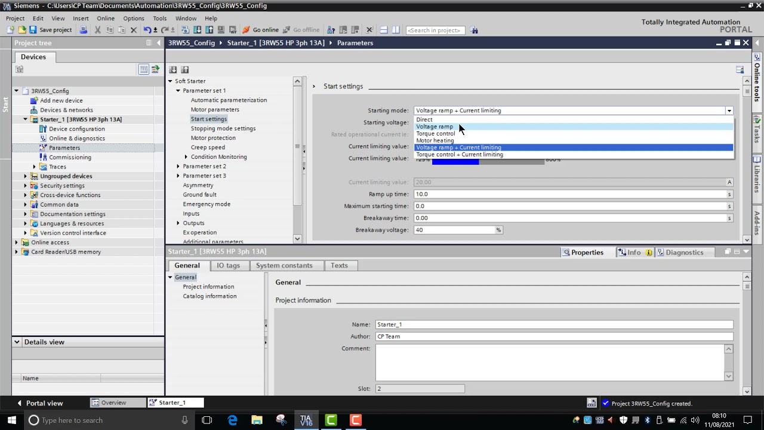Image resolution: width=764 pixels, height=430 pixels.
Task: Open the Starting mode dropdown arrow
Action: tap(729, 110)
